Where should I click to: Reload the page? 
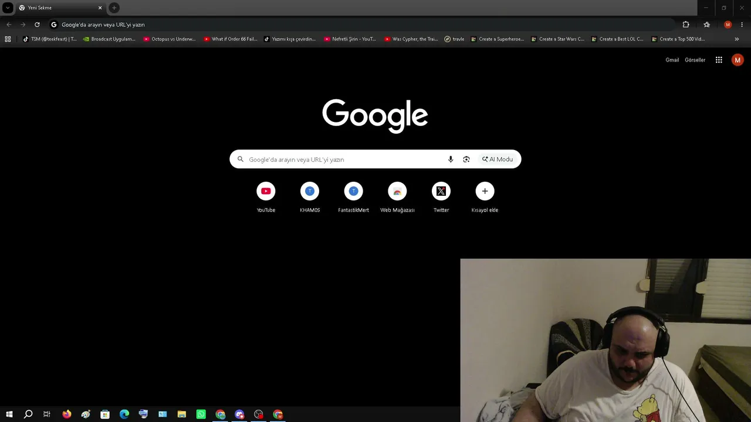[37, 25]
